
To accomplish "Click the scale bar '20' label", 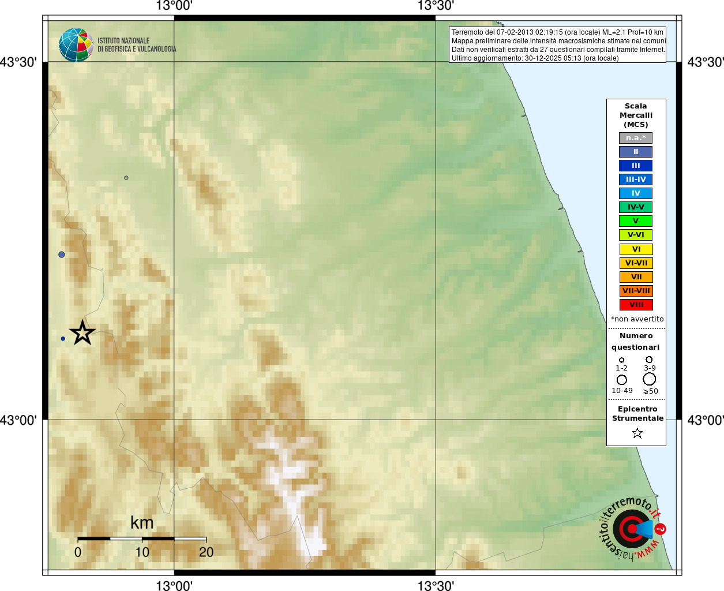I will pyautogui.click(x=206, y=552).
